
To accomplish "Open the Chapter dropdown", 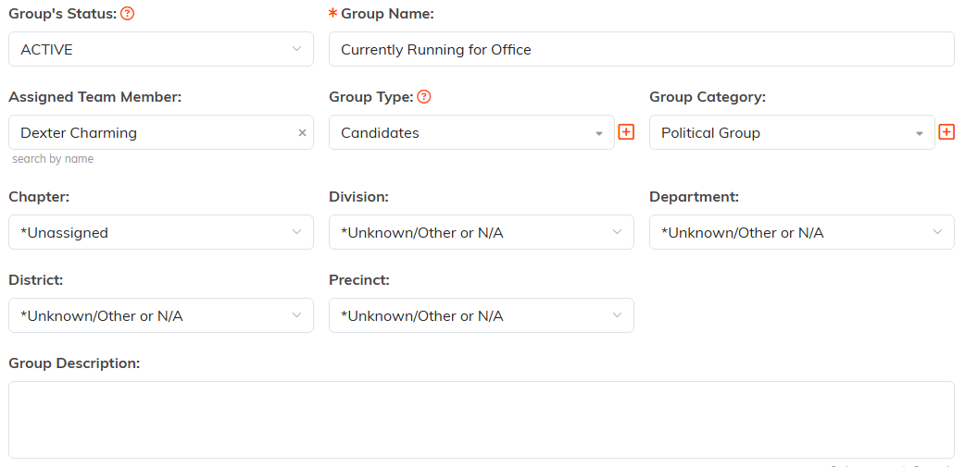I will pos(160,232).
